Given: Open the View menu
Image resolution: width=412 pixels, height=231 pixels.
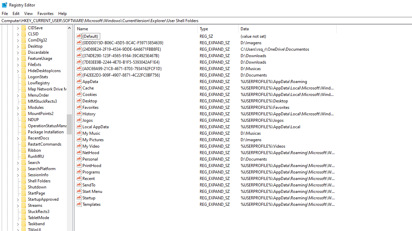Looking at the screenshot, I should (28, 14).
